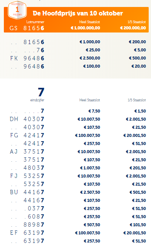The image size is (151, 246).
Task: Click the €1.007,50 prize for 48037
Action: click(x=90, y=168)
